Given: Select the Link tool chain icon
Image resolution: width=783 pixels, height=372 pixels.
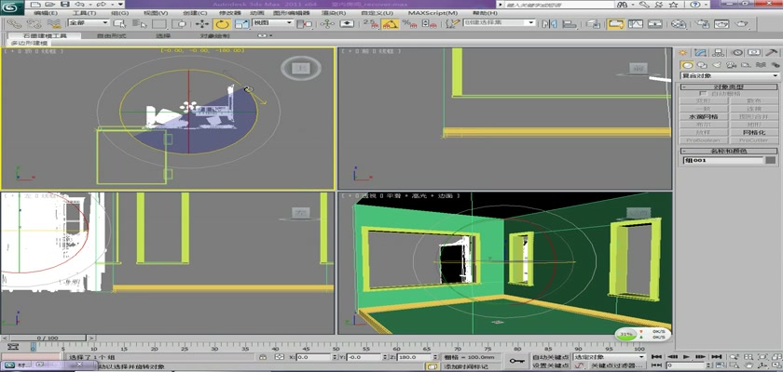Looking at the screenshot, I should click(14, 23).
